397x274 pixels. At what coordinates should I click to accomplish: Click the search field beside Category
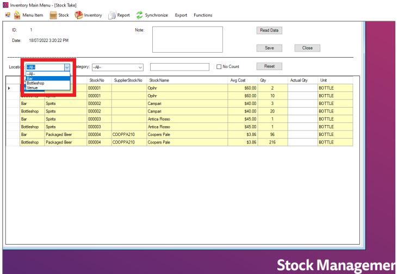179,67
